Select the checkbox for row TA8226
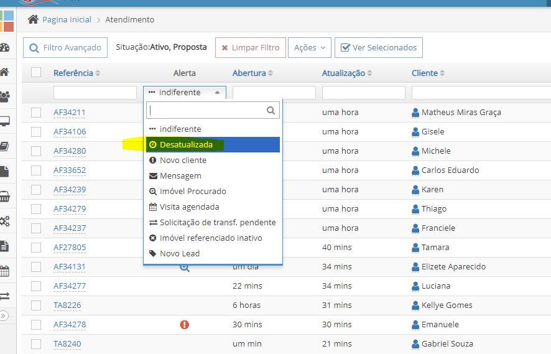The image size is (551, 354). [36, 305]
